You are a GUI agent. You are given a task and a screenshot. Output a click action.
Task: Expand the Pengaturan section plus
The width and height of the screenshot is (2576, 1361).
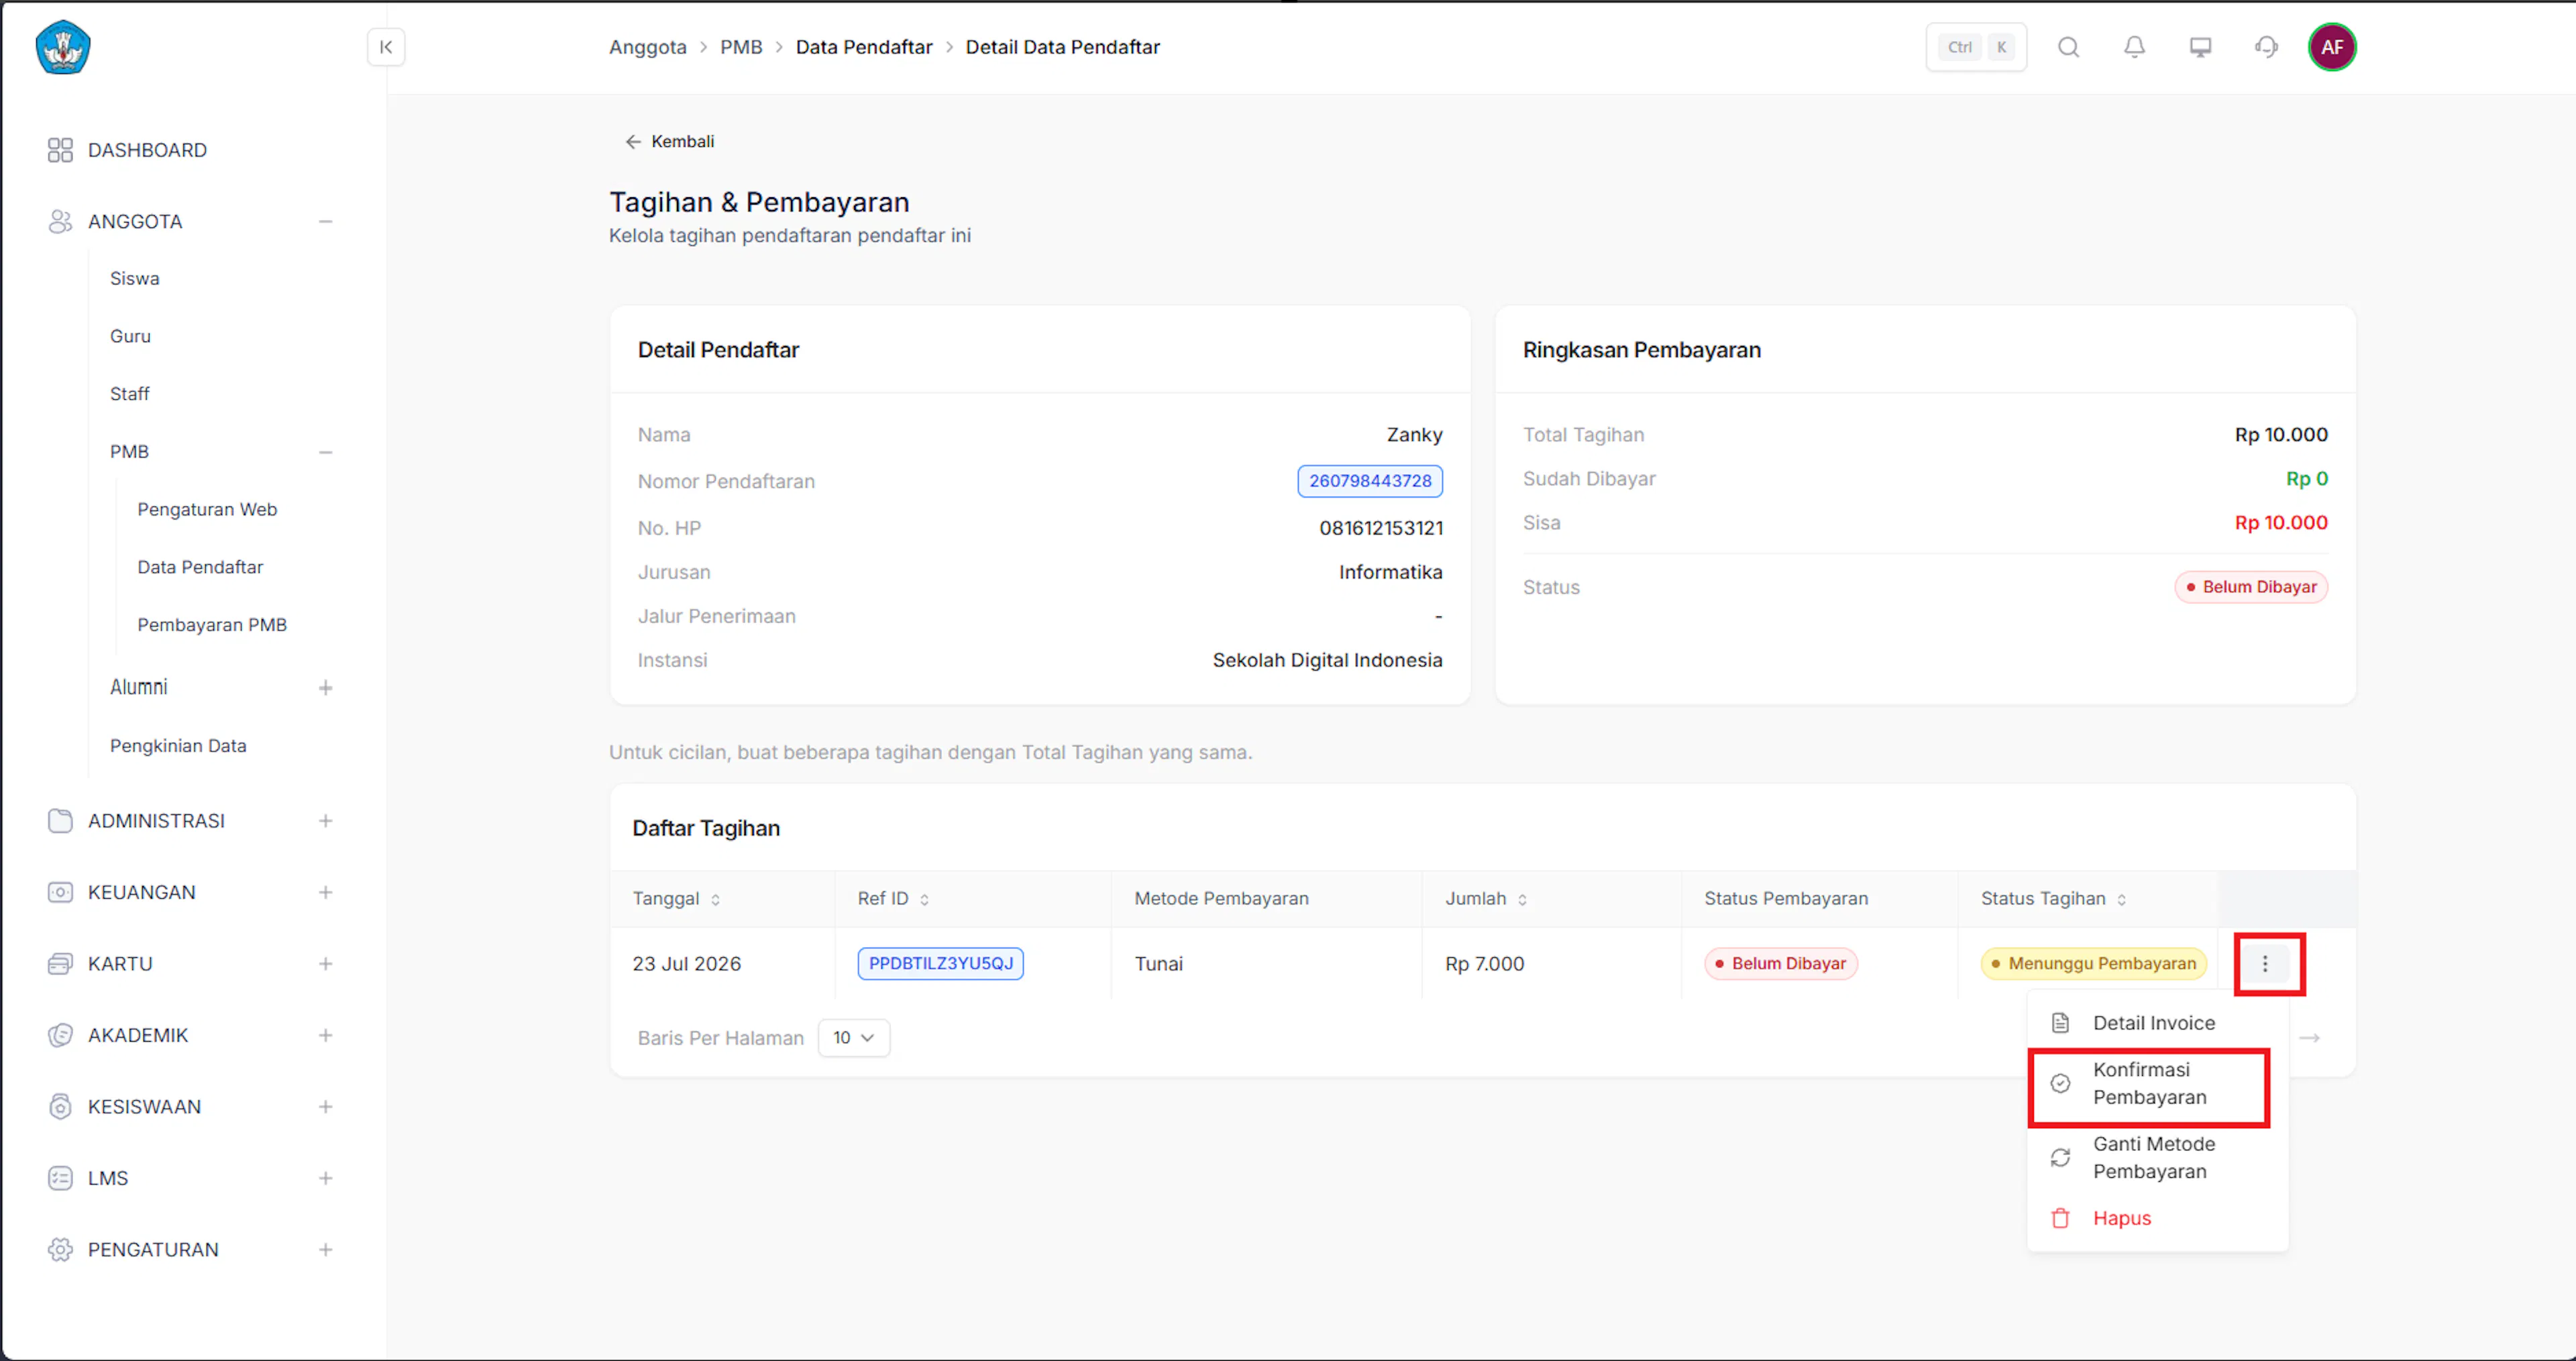(x=325, y=1250)
